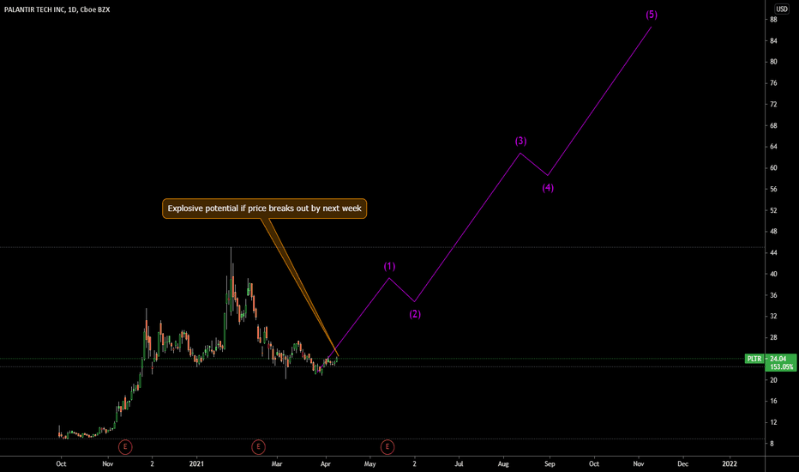Screen dimensions: 799x472
Task: Click the 8 price axis label
Action: 772,444
